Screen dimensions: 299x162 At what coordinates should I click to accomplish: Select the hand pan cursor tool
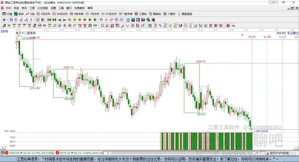101,20
